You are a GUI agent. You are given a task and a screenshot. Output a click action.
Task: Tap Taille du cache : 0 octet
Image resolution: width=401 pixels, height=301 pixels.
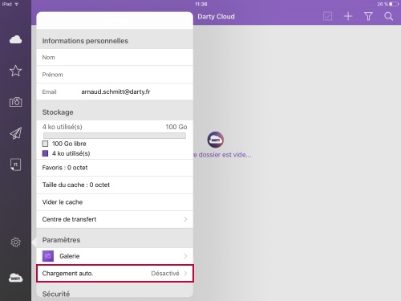(x=115, y=185)
